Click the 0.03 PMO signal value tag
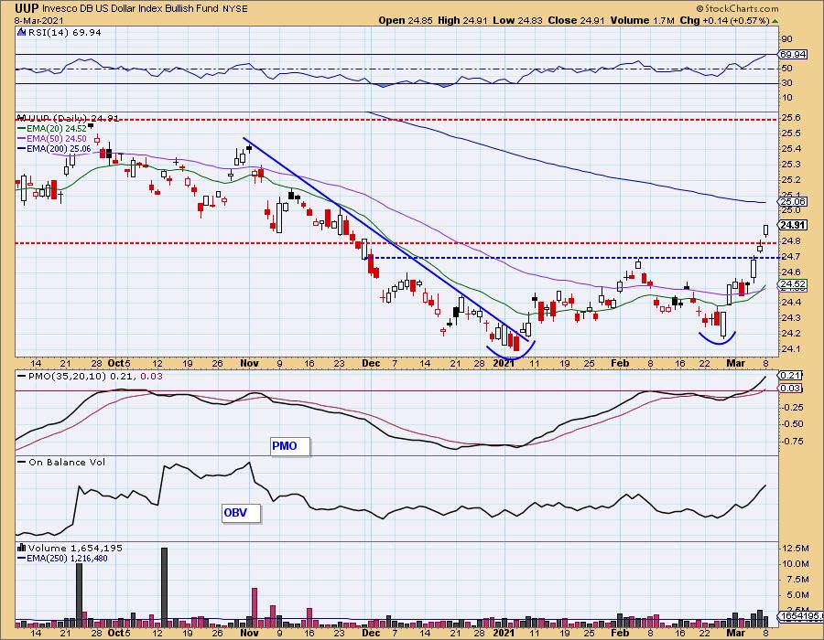Image resolution: width=824 pixels, height=640 pixels. point(791,389)
